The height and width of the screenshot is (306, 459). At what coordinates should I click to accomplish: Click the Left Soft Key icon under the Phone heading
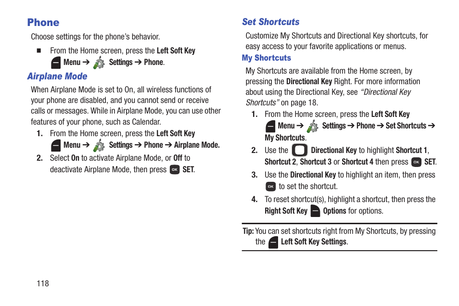tap(56, 63)
